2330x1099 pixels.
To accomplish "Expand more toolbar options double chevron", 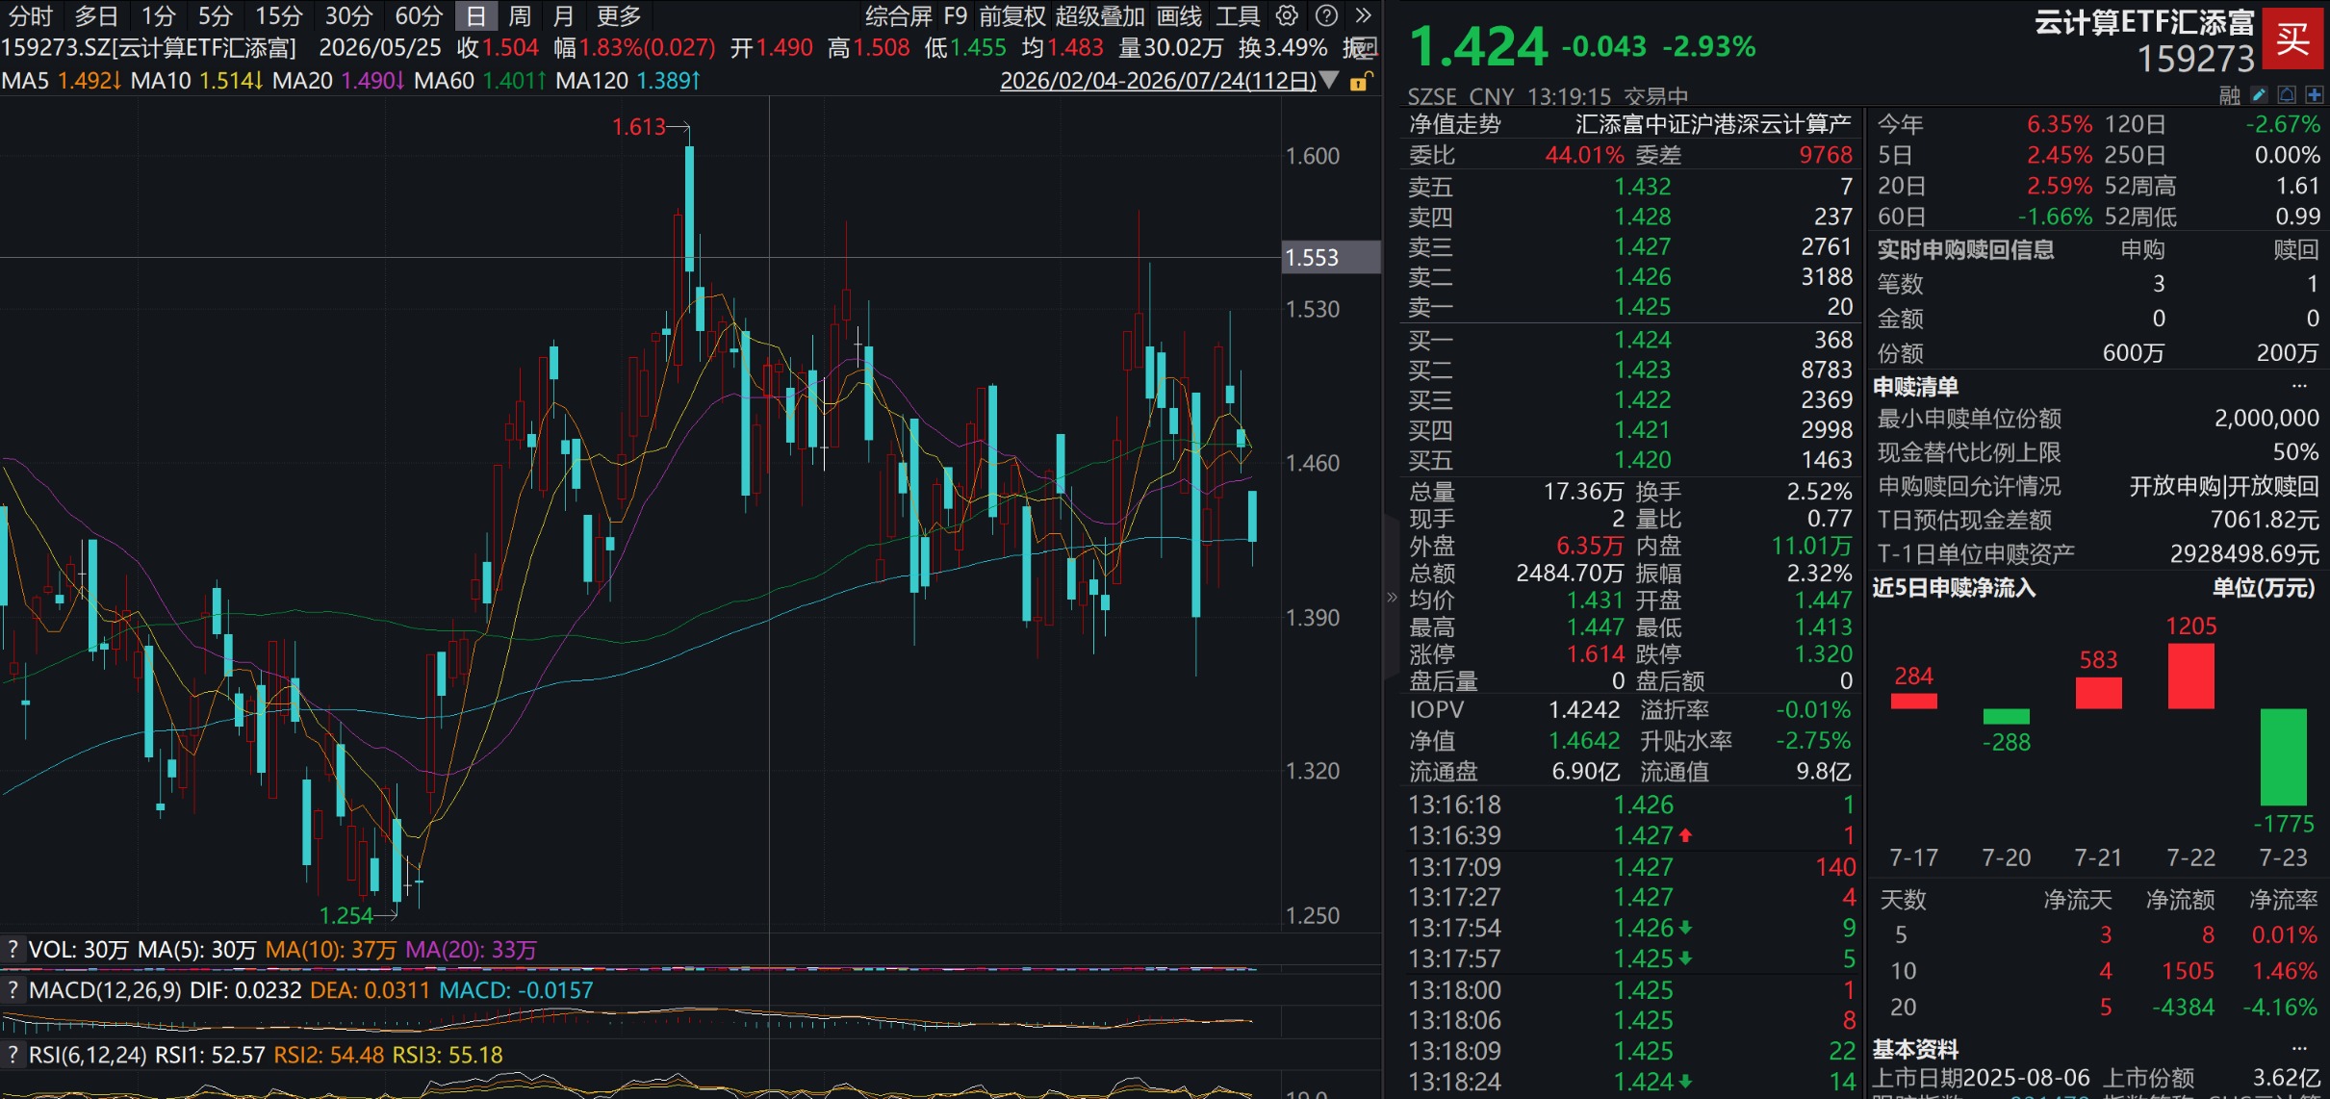I will [1363, 15].
